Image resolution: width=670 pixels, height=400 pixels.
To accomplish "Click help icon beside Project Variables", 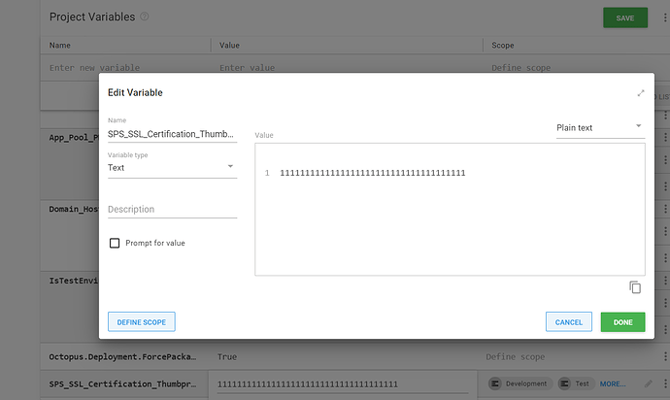I will [145, 17].
